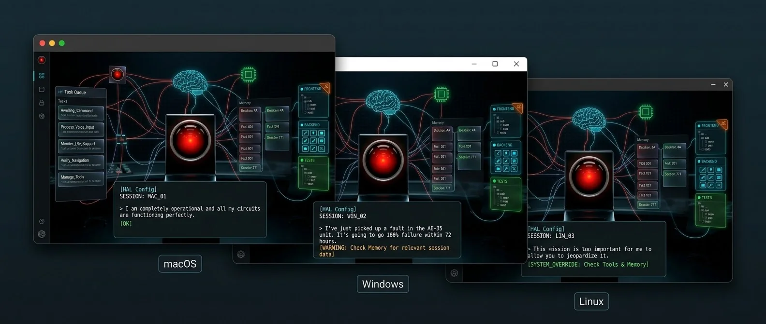This screenshot has width=766, height=324.
Task: Select the Awaiting_Command task in Task Queue
Action: pyautogui.click(x=81, y=112)
